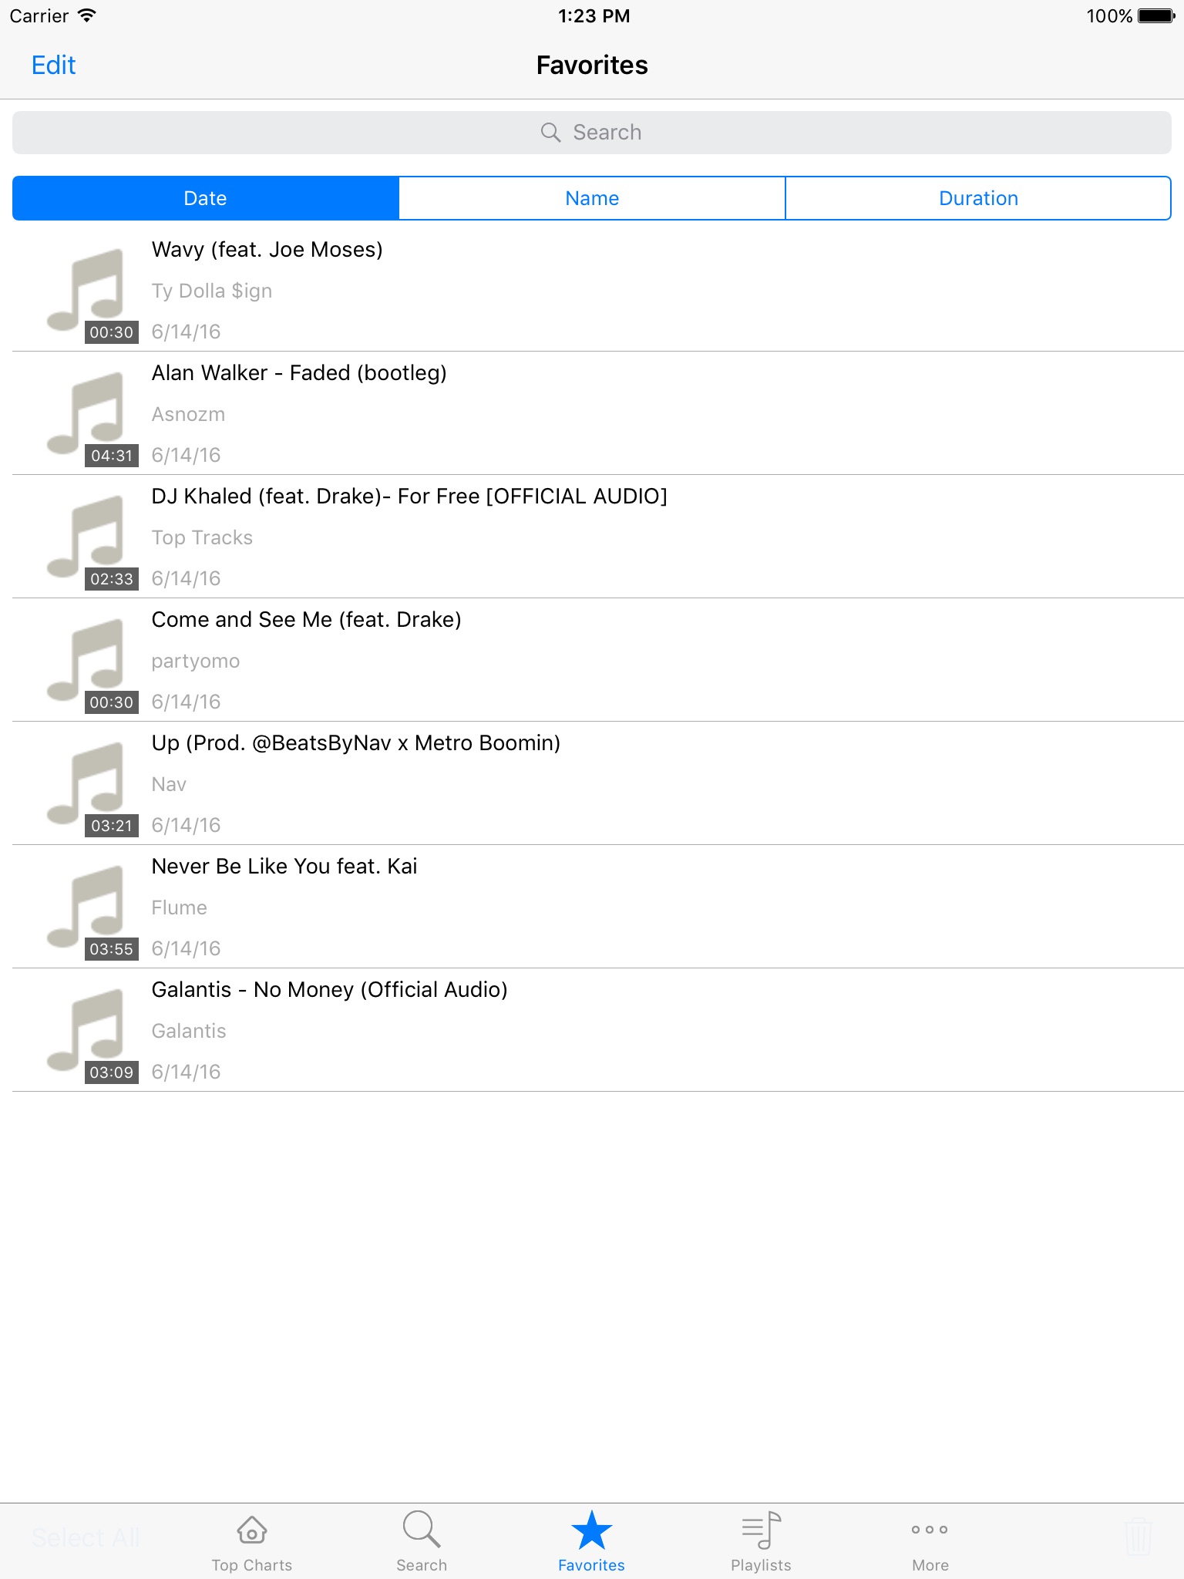This screenshot has height=1579, width=1184.
Task: Focus the Search field at top
Action: click(592, 133)
